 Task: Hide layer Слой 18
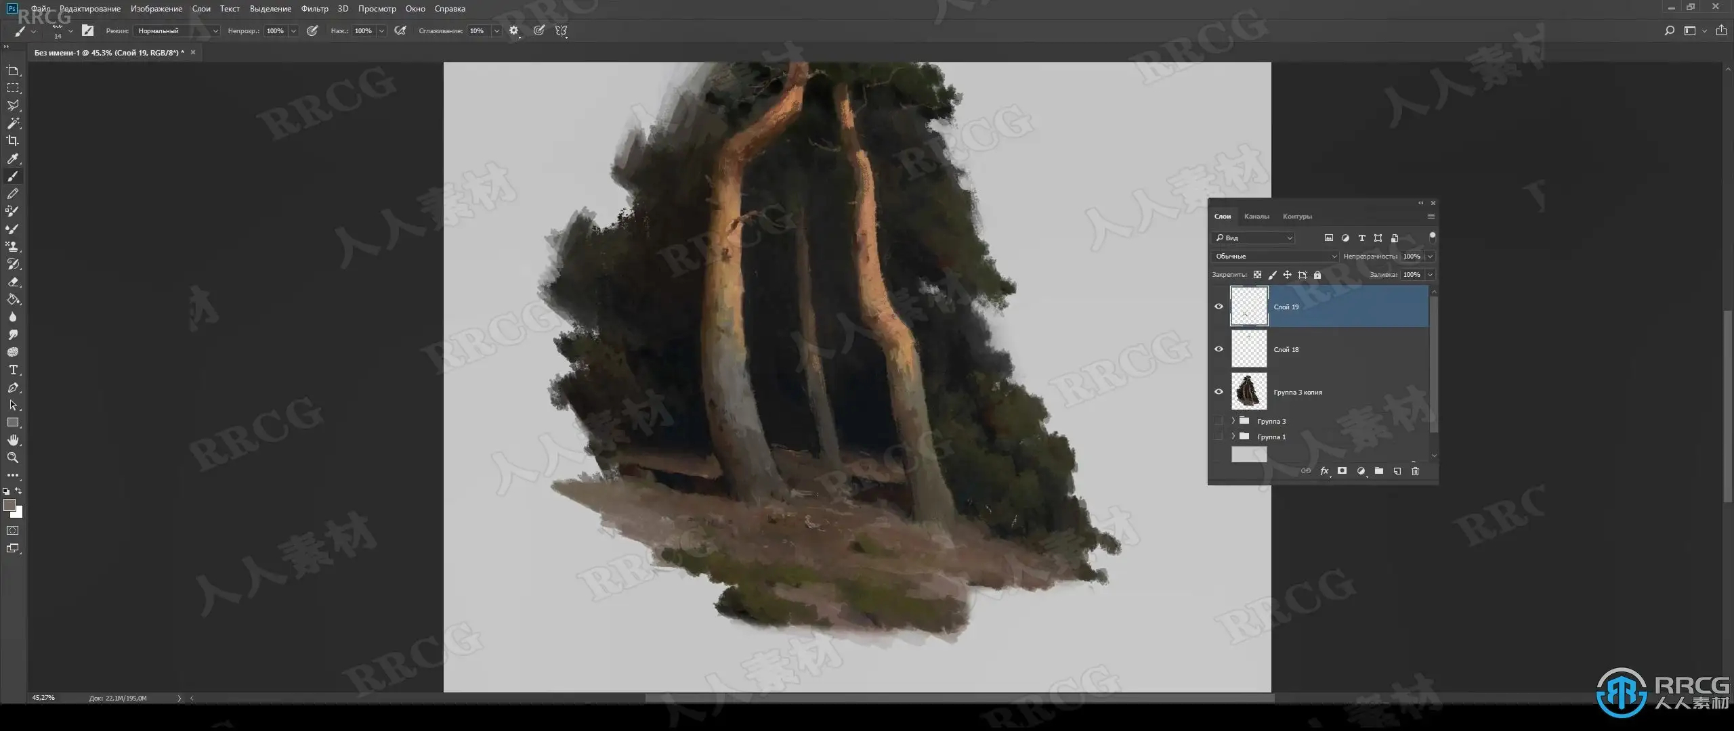(x=1219, y=349)
